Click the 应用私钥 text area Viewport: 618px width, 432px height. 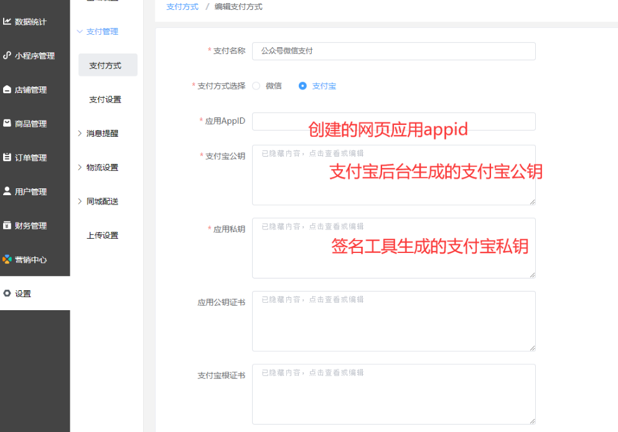click(394, 248)
